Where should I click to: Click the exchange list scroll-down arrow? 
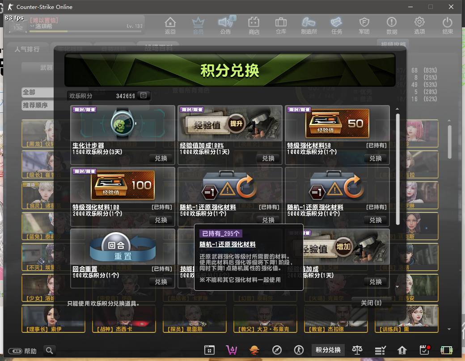[397, 287]
